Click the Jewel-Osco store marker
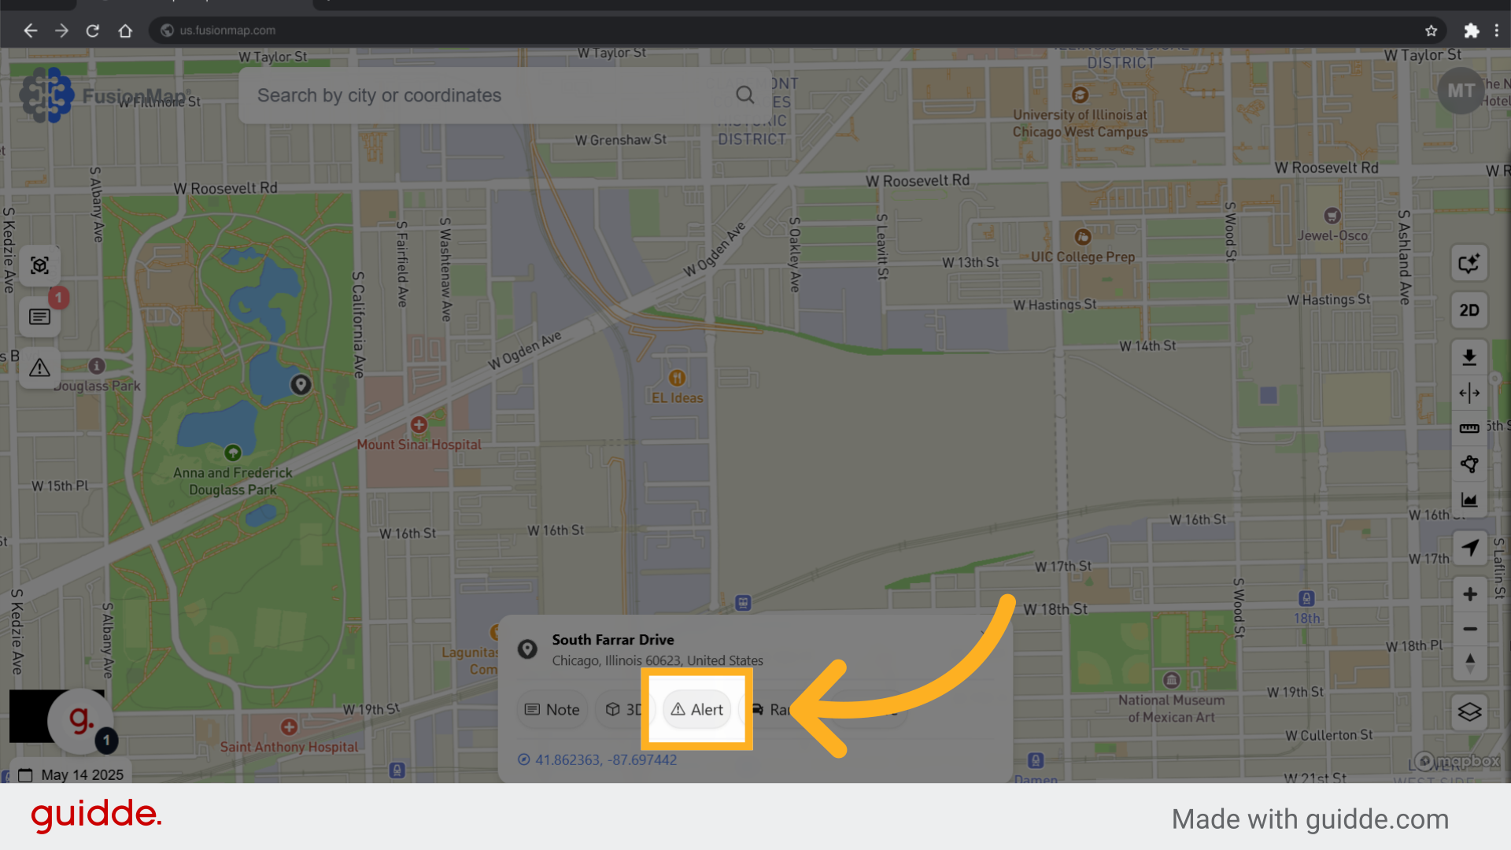 coord(1332,216)
